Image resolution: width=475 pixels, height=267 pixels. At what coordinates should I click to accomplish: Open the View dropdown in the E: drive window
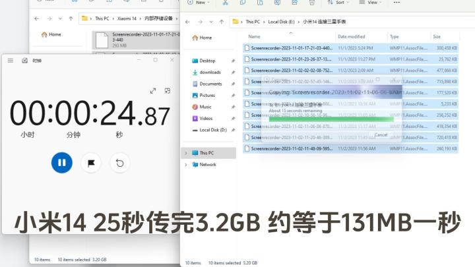tap(370, 3)
